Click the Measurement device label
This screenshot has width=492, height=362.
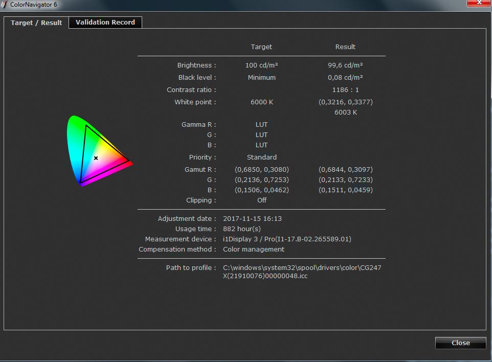(x=181, y=239)
